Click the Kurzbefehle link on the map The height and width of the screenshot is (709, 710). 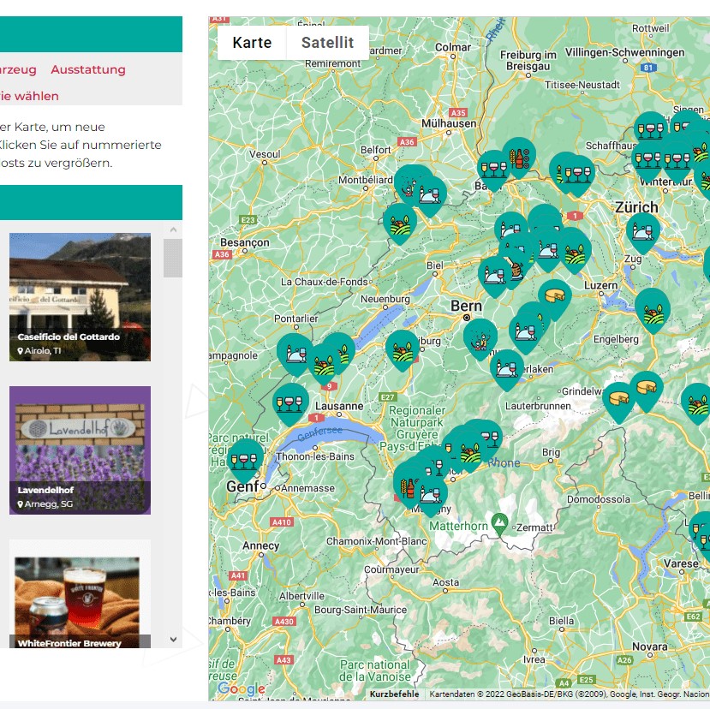point(394,694)
